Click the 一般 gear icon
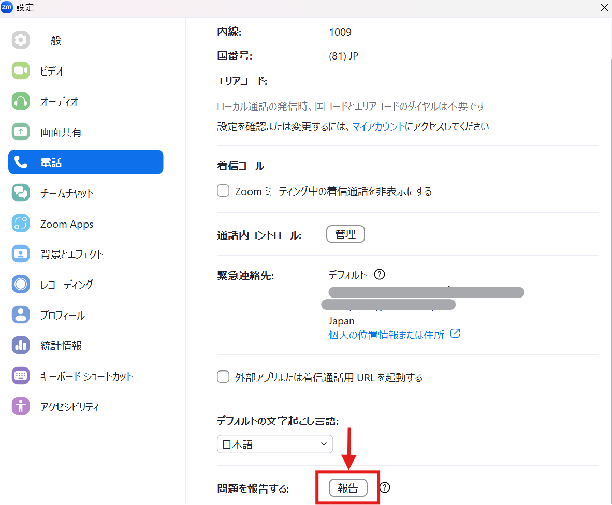The height and width of the screenshot is (505, 612). point(21,40)
